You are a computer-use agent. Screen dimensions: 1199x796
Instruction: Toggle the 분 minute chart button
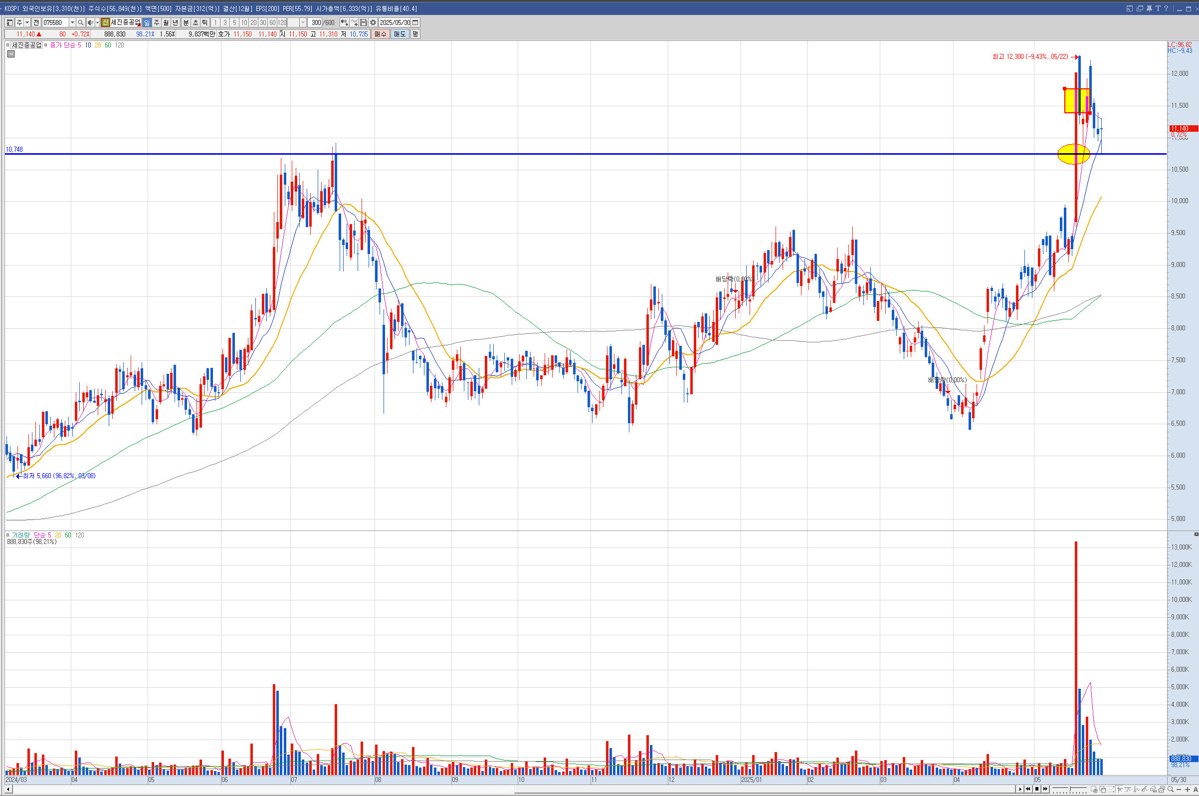(186, 22)
